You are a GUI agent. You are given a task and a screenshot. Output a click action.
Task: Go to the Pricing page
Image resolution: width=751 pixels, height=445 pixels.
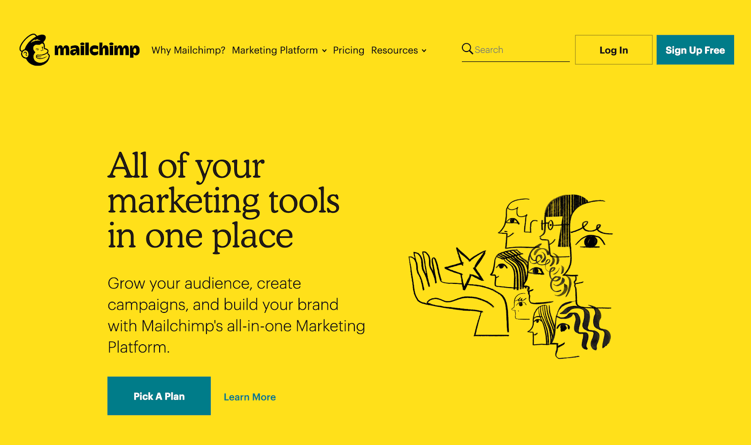[x=349, y=50]
